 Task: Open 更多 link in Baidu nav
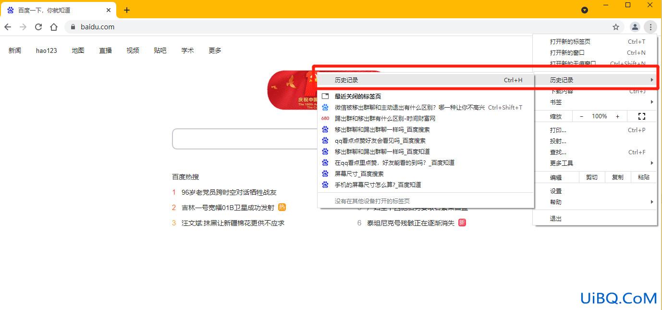(215, 50)
